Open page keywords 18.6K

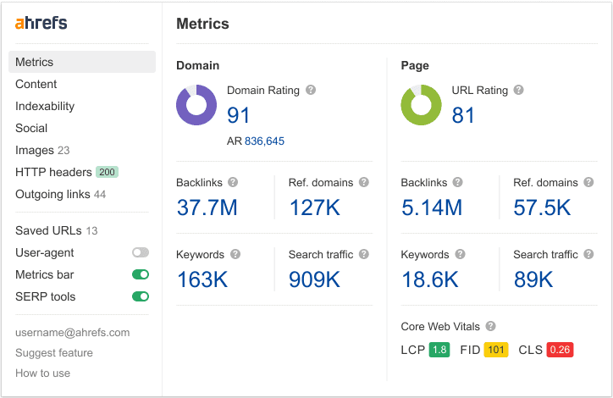tap(430, 279)
